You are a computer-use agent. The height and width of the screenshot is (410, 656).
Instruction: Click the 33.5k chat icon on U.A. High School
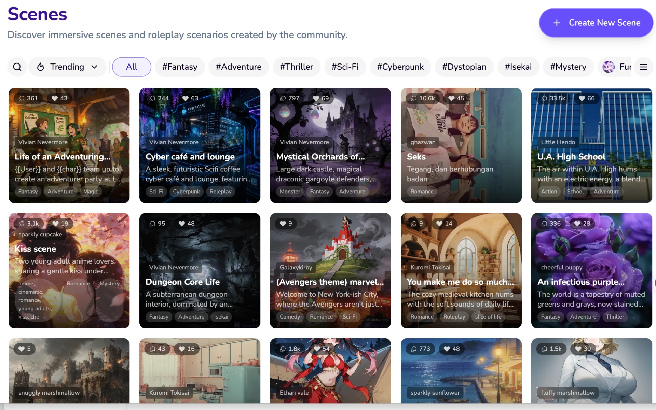[x=544, y=98]
